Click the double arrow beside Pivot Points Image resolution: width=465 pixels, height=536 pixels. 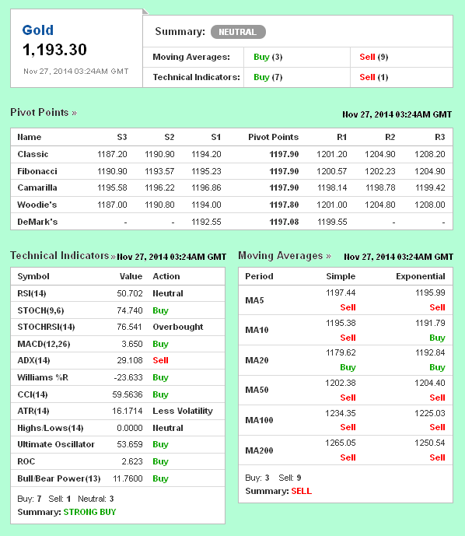click(x=74, y=113)
